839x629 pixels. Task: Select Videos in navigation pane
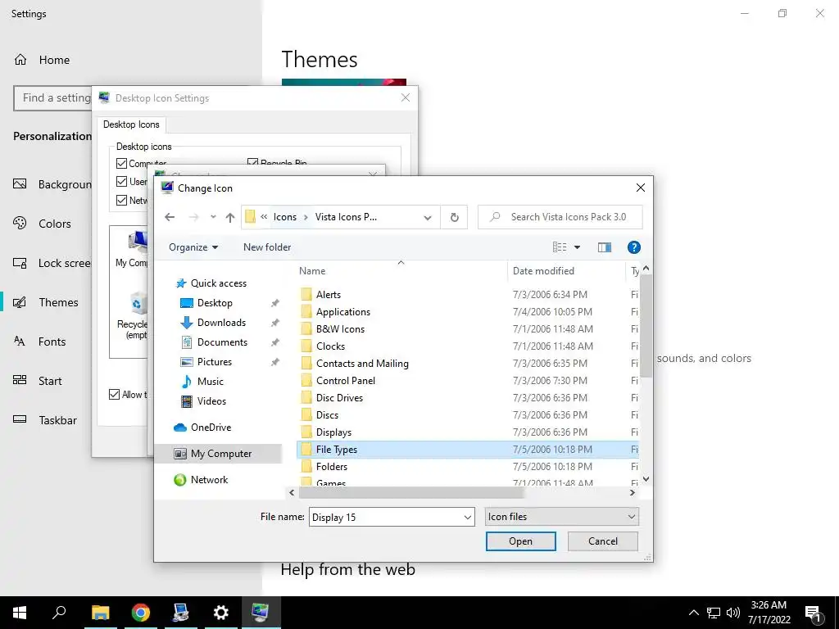coord(211,401)
